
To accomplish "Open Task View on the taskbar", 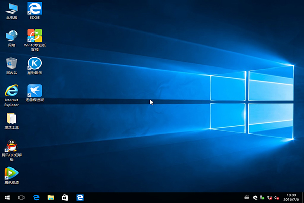I will (22, 197).
